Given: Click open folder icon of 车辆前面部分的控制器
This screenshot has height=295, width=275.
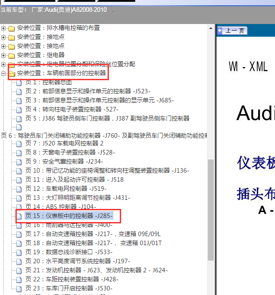Looking at the screenshot, I should [x=11, y=73].
